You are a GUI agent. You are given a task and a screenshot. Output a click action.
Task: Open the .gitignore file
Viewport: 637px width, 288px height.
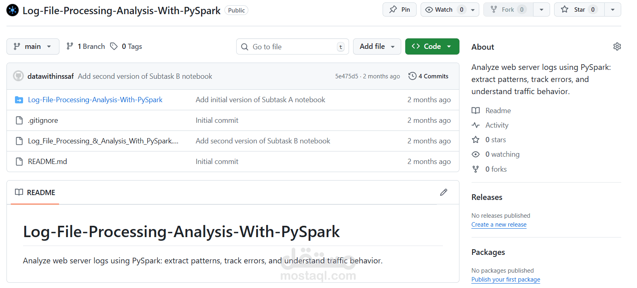click(x=43, y=120)
